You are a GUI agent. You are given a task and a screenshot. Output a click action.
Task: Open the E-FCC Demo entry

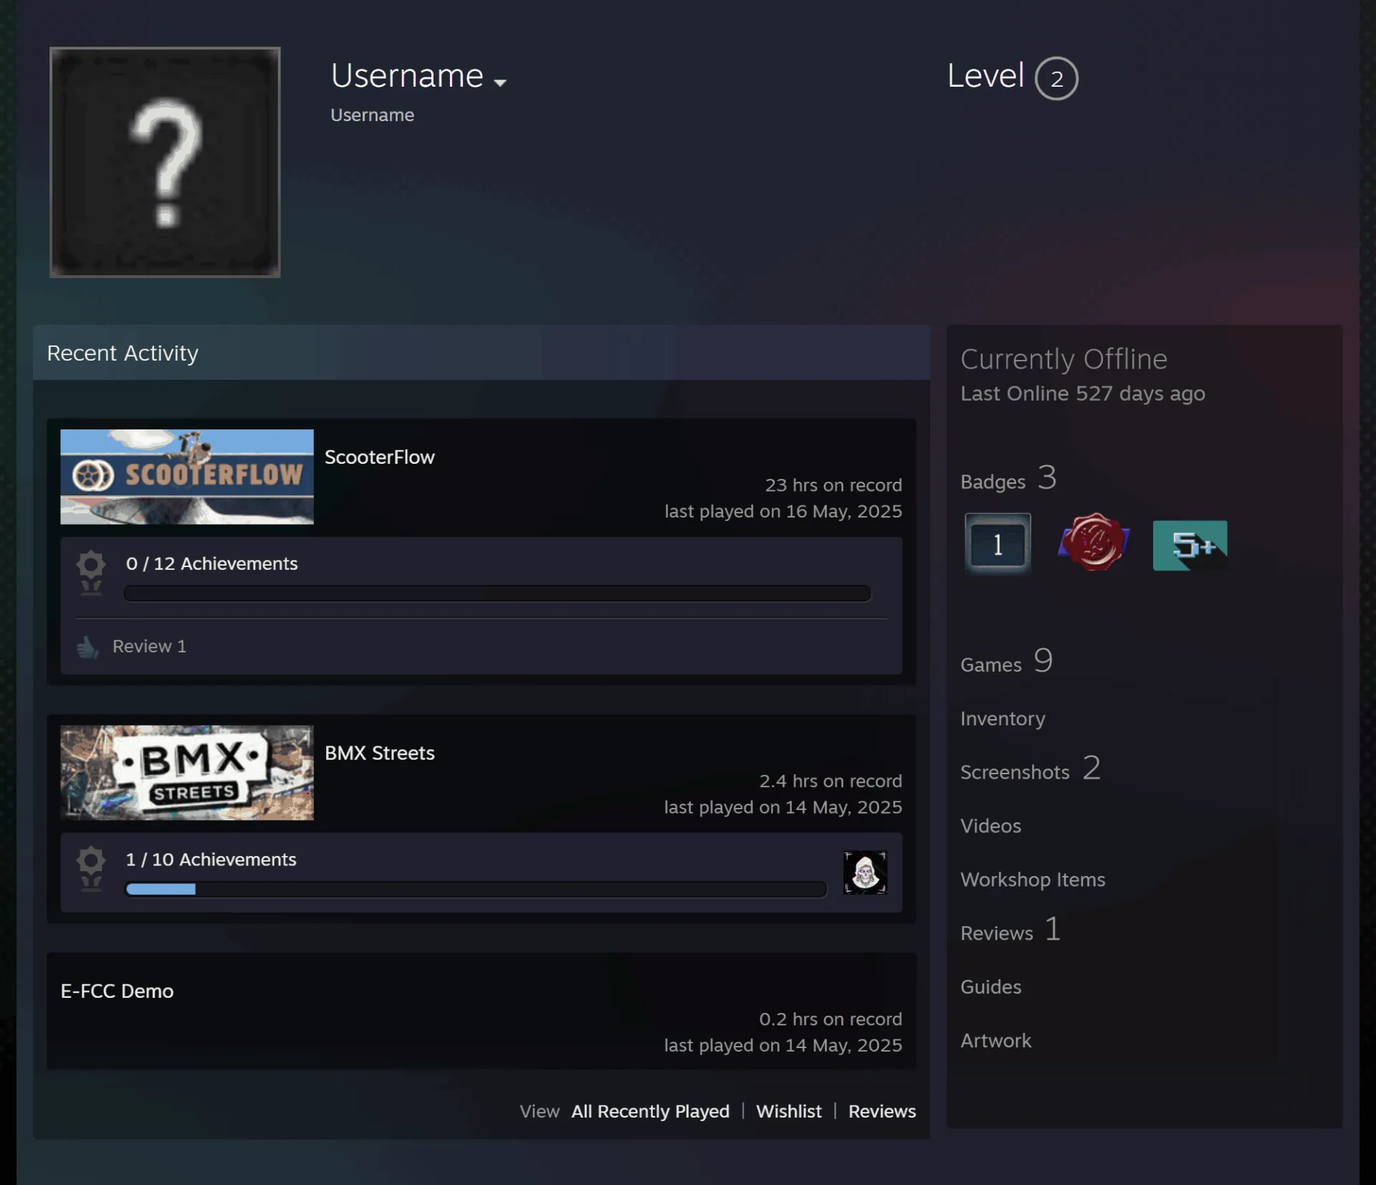[118, 991]
